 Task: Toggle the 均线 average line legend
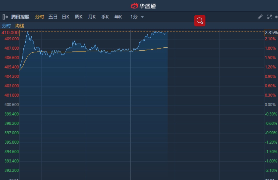[x=20, y=26]
